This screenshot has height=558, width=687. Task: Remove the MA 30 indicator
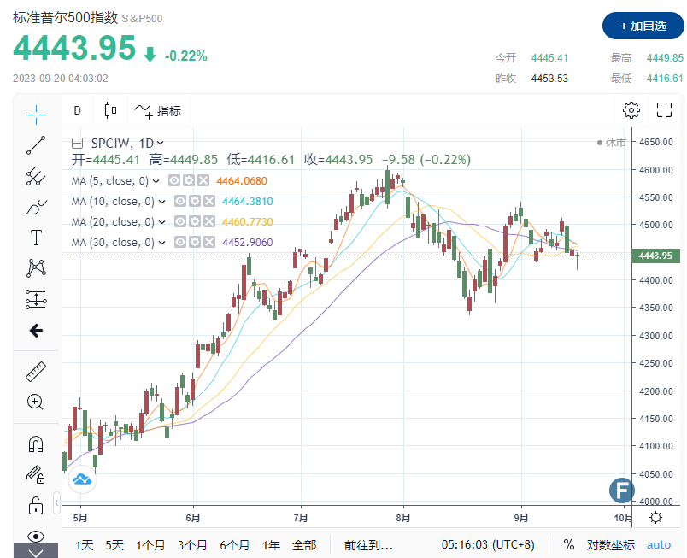[209, 242]
